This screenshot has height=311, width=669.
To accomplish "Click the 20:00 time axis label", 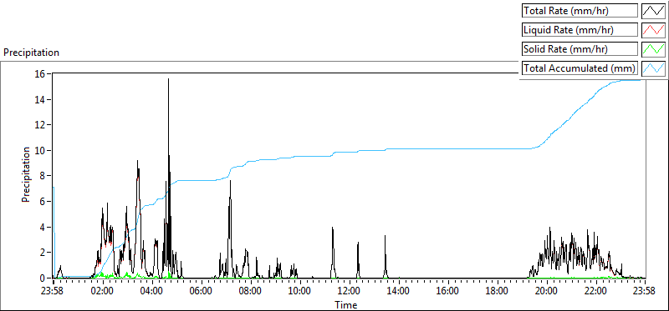I will click(x=547, y=292).
